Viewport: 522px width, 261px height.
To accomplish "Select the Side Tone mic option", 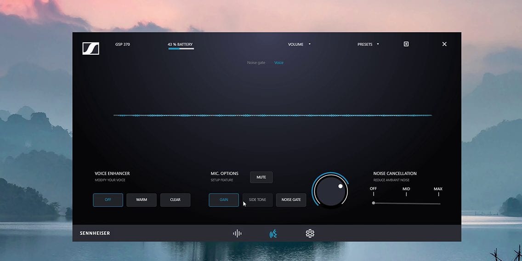I will click(257, 200).
